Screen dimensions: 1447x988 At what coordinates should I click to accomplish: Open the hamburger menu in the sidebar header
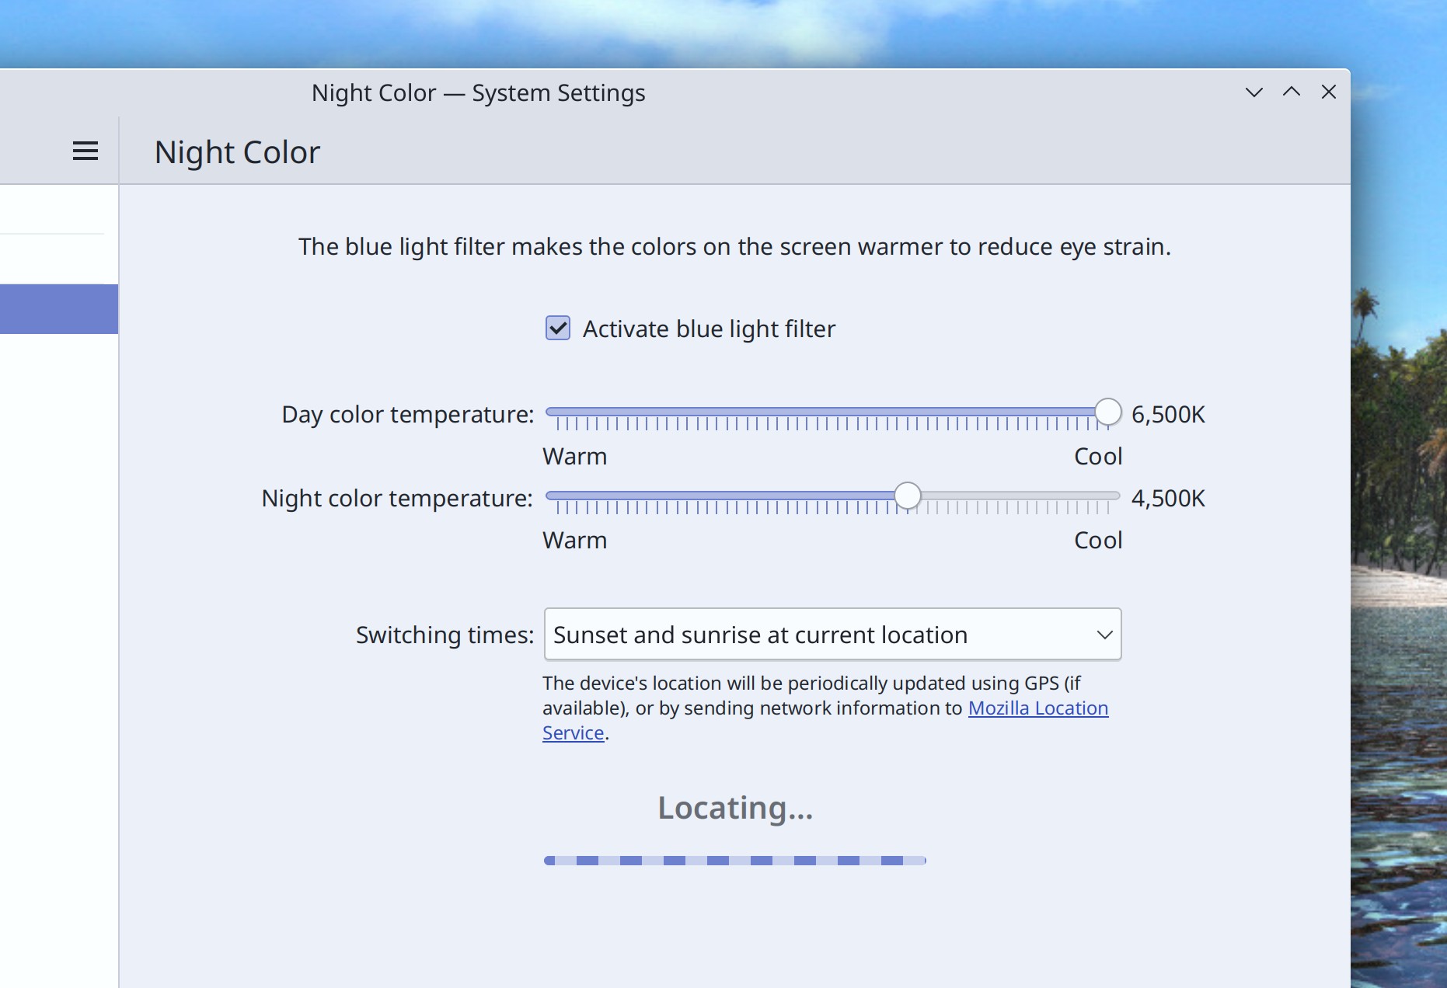pyautogui.click(x=85, y=151)
